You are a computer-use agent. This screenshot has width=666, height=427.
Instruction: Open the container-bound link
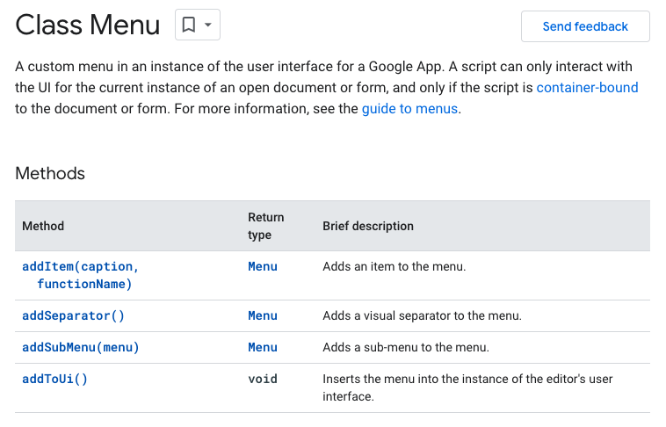587,88
